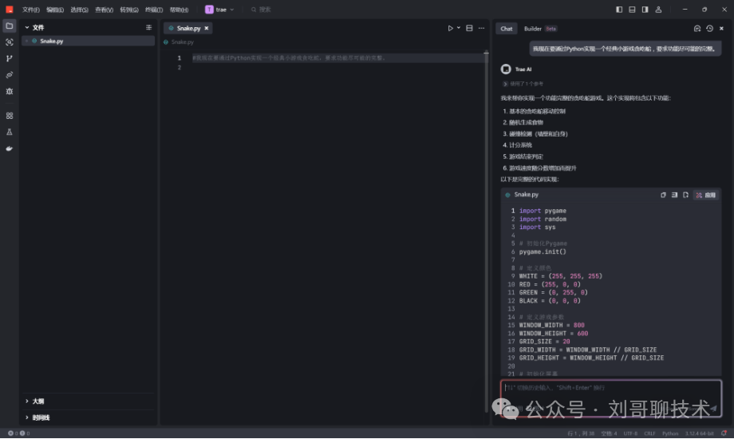734x439 pixels.
Task: Toggle the bottom panel layout icon
Action: 632,10
